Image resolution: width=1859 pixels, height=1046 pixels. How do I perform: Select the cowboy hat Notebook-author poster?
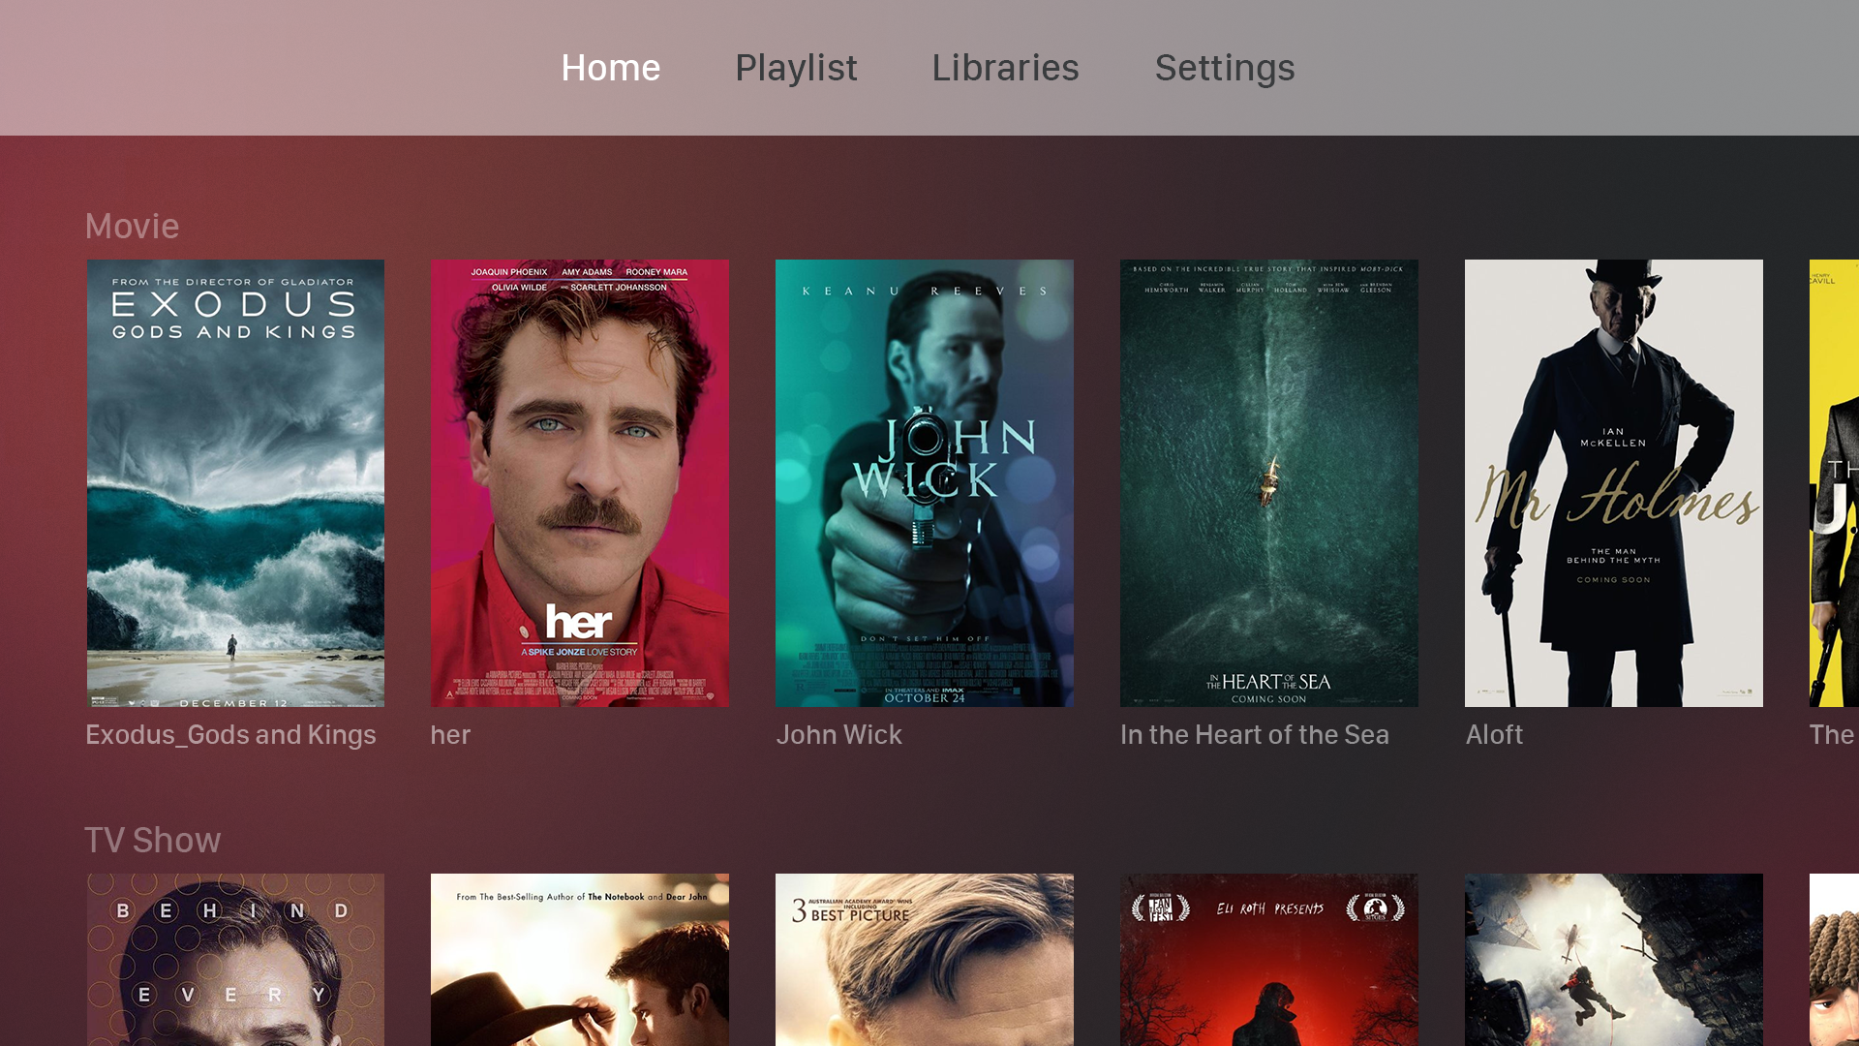pos(580,960)
